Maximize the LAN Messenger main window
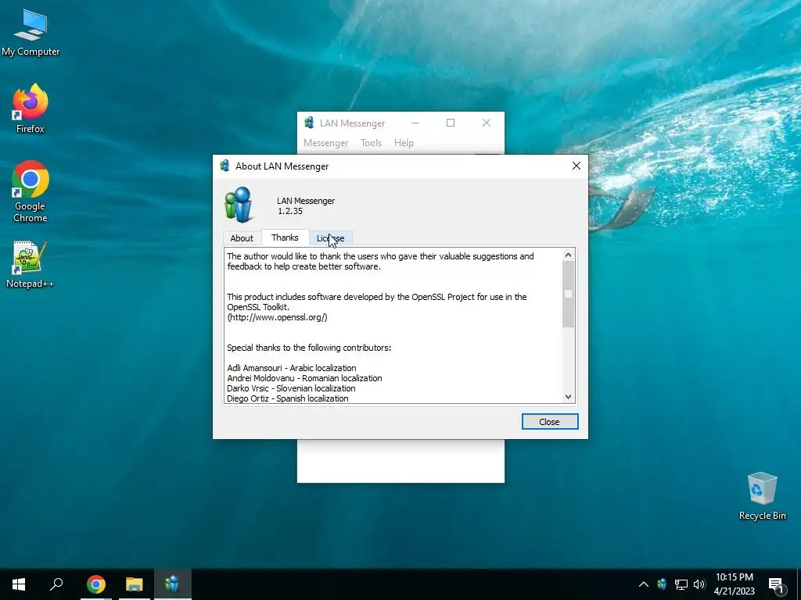 point(451,123)
